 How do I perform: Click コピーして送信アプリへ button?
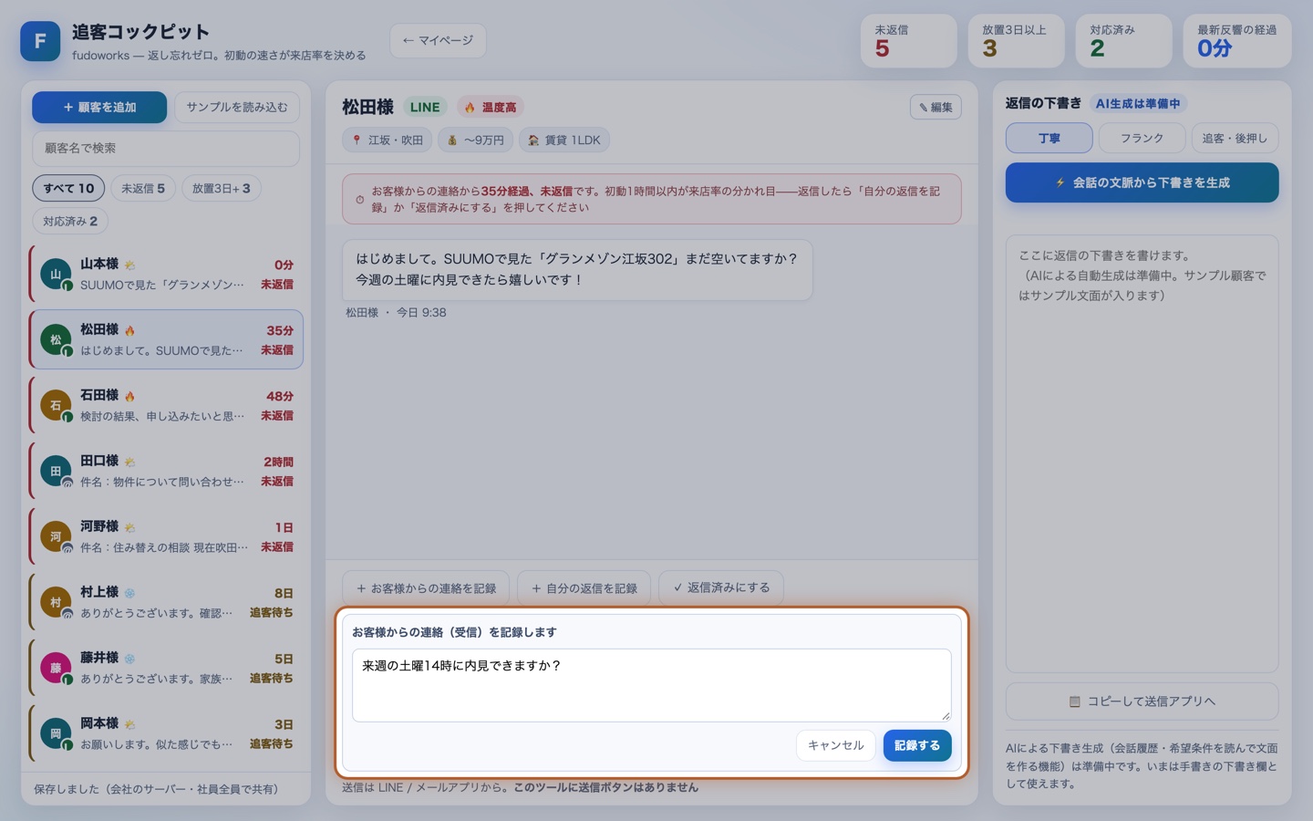tap(1142, 701)
